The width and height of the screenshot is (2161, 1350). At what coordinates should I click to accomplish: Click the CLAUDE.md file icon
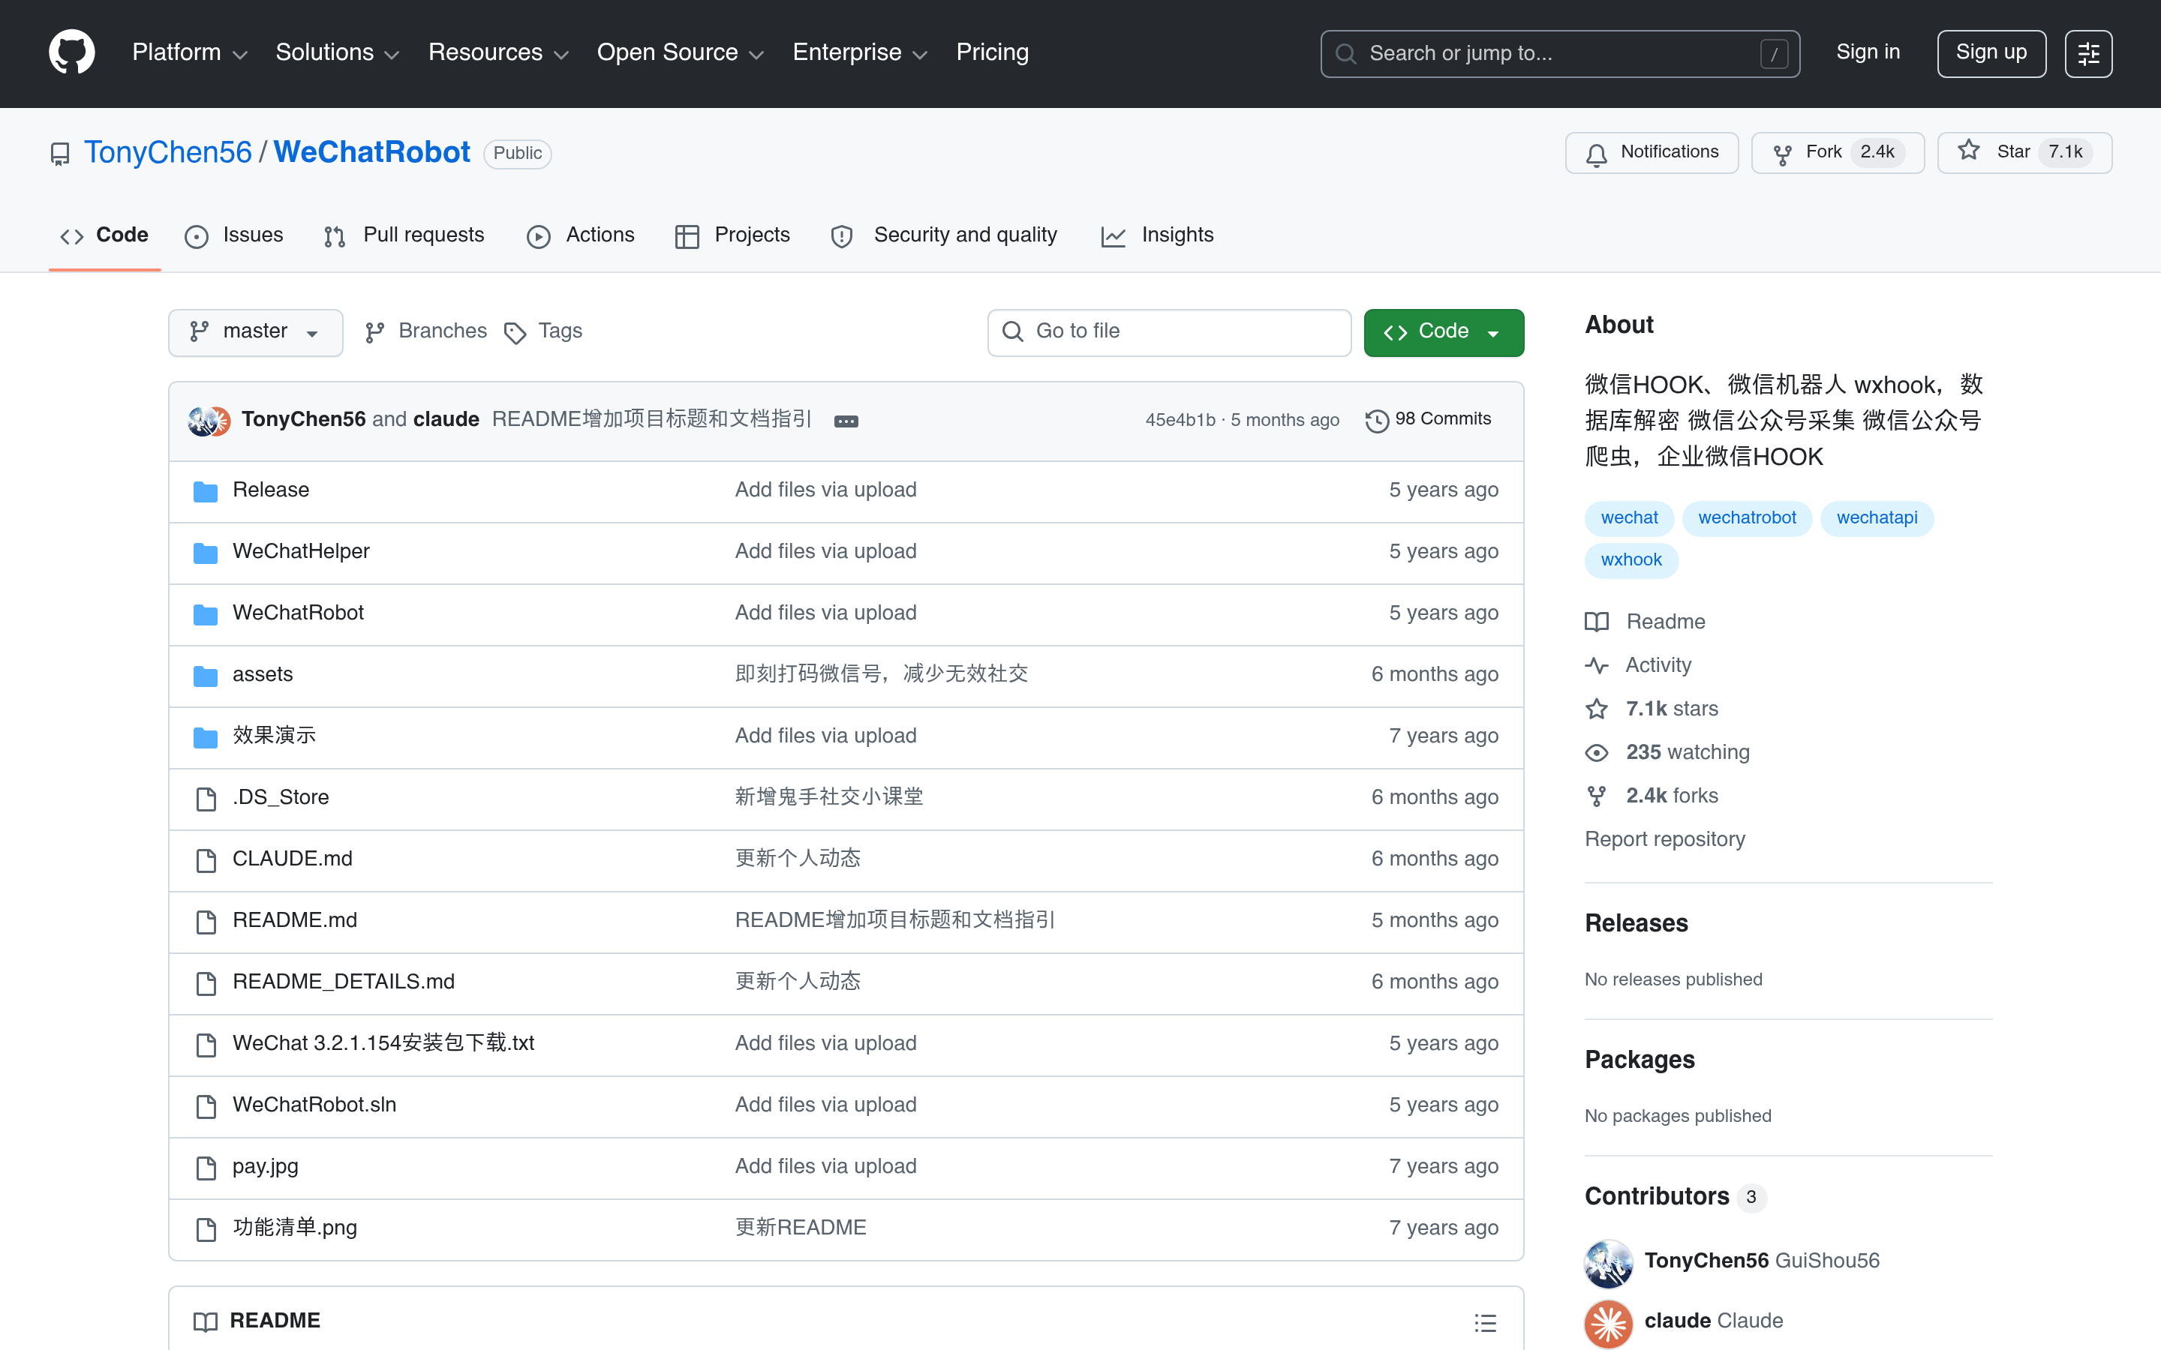click(206, 859)
